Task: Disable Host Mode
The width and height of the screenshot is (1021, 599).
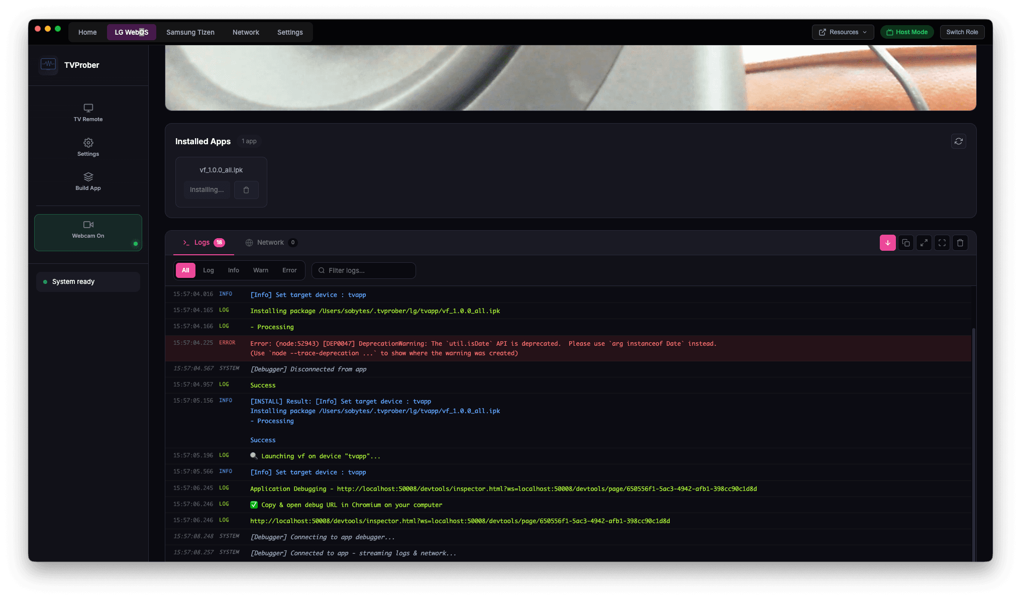Action: pos(907,32)
